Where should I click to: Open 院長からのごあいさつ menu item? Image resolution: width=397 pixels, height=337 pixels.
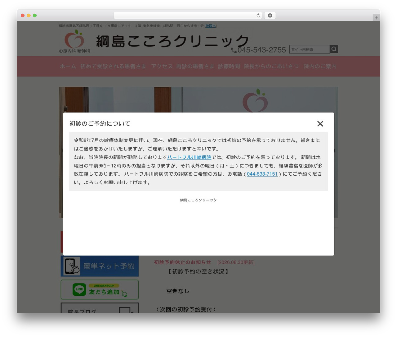[271, 66]
